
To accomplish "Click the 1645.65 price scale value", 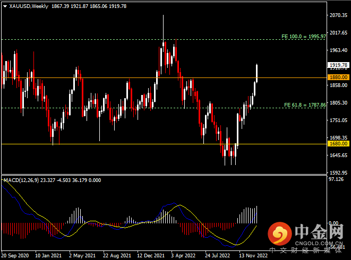I will pyautogui.click(x=338, y=155).
